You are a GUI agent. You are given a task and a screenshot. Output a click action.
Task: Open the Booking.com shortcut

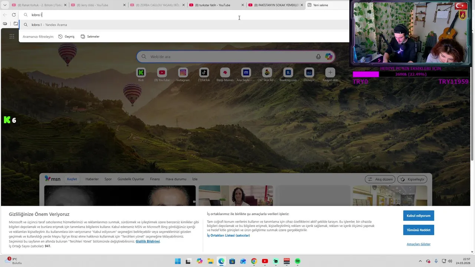(x=288, y=75)
